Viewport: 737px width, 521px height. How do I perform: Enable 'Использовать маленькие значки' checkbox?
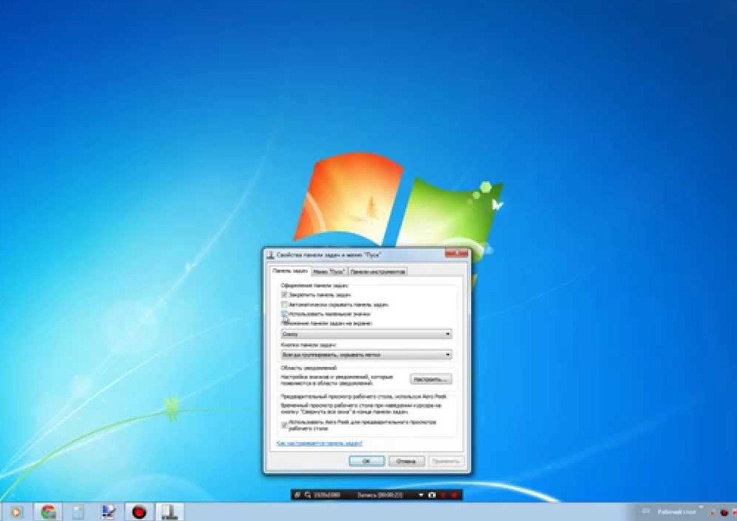[x=284, y=314]
